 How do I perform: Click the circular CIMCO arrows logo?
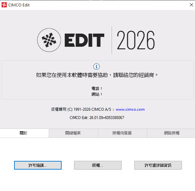click(x=49, y=40)
